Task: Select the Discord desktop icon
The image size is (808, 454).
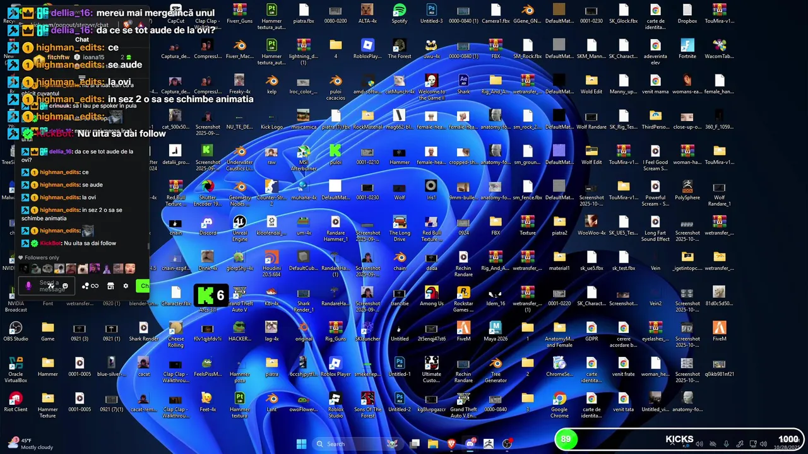Action: (x=208, y=225)
